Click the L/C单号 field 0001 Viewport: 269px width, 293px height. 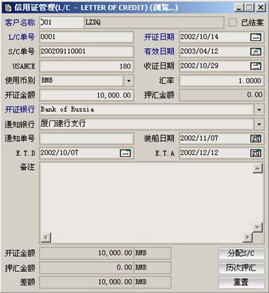point(86,37)
